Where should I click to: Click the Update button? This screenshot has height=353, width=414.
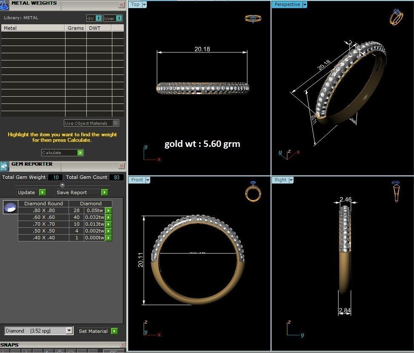[x=31, y=192]
